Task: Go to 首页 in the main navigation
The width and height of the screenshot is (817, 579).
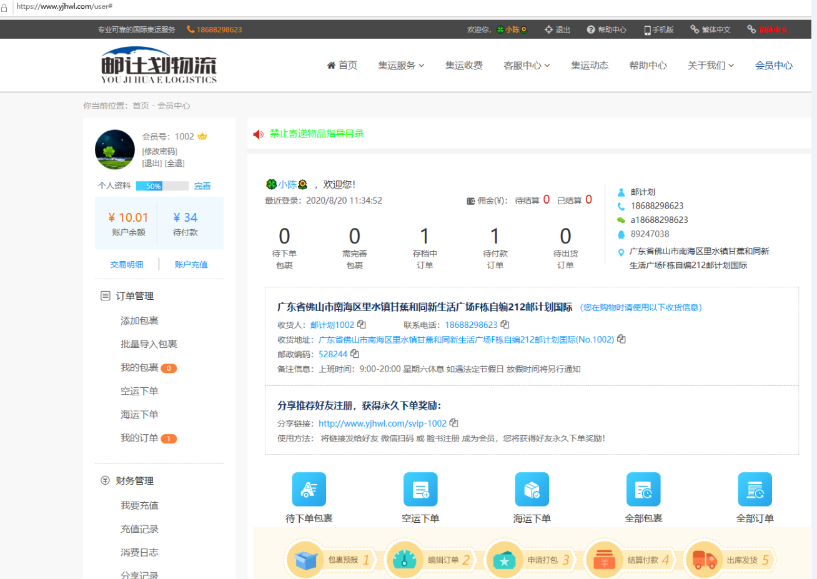Action: 342,65
